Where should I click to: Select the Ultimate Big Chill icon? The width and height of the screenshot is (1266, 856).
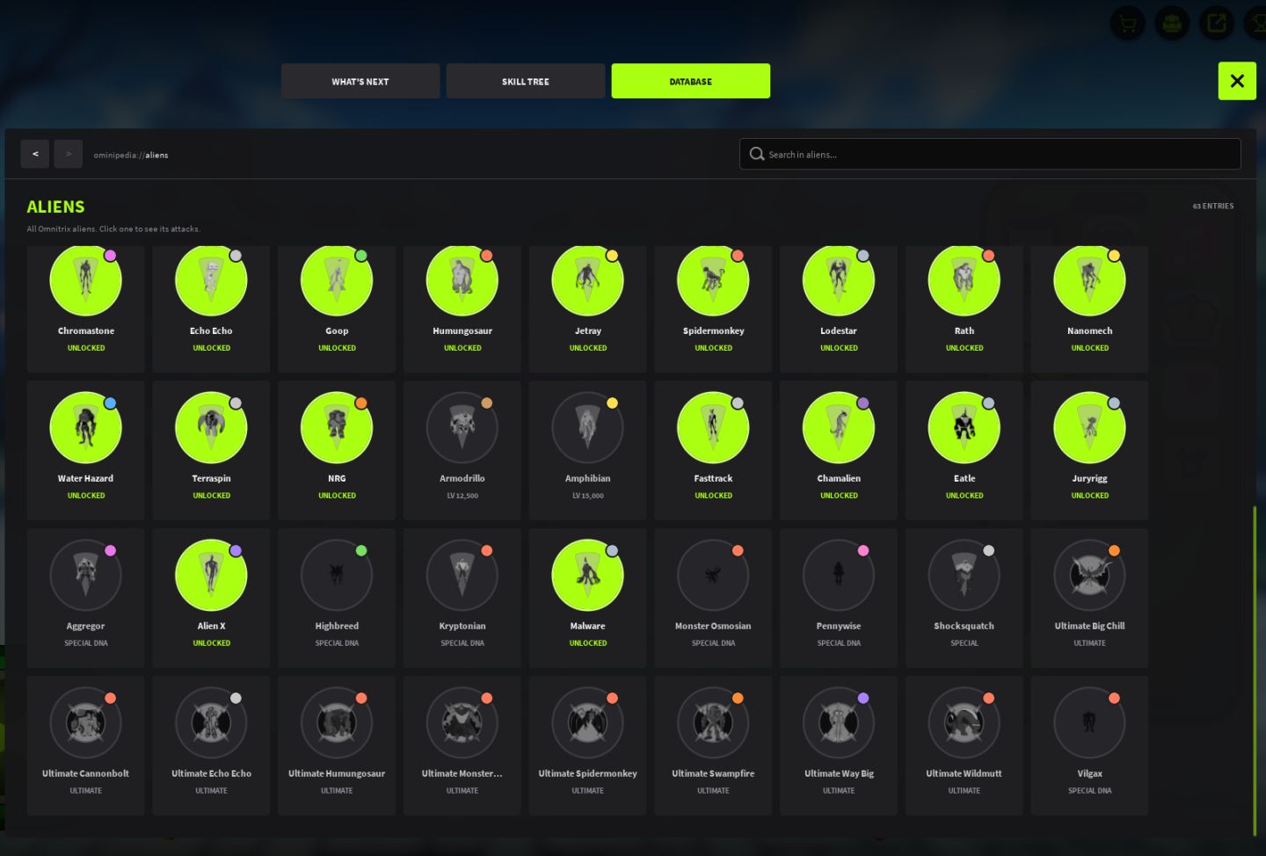[1089, 575]
